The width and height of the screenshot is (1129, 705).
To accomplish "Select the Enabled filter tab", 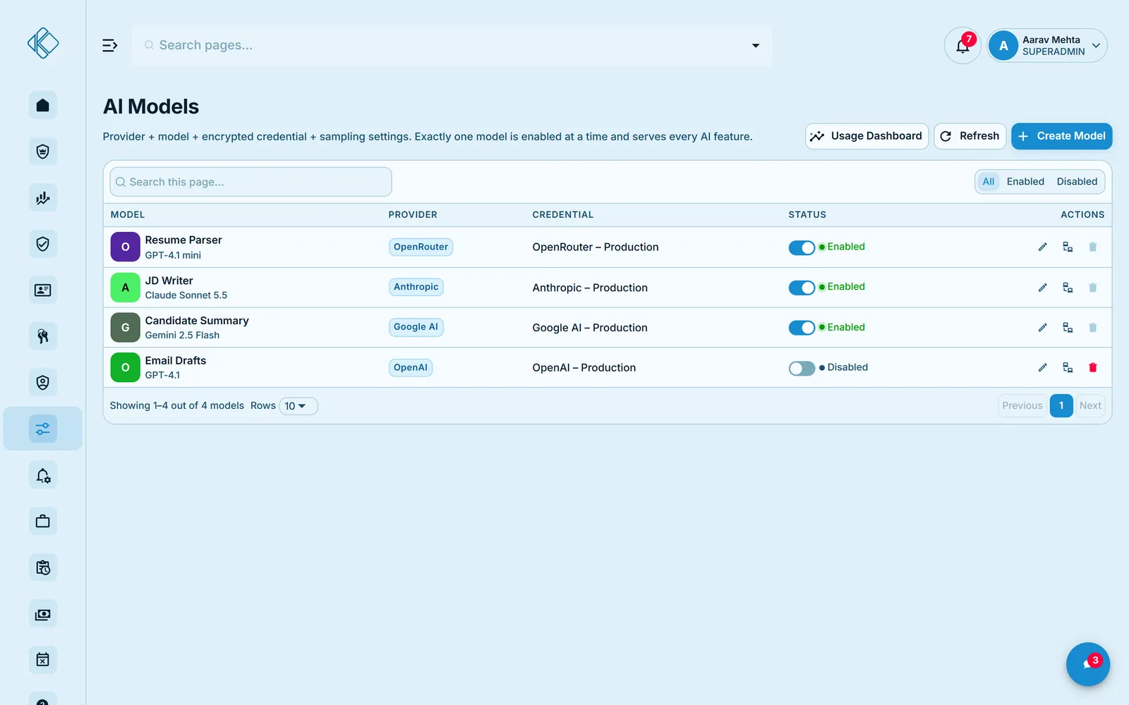I will 1025,182.
